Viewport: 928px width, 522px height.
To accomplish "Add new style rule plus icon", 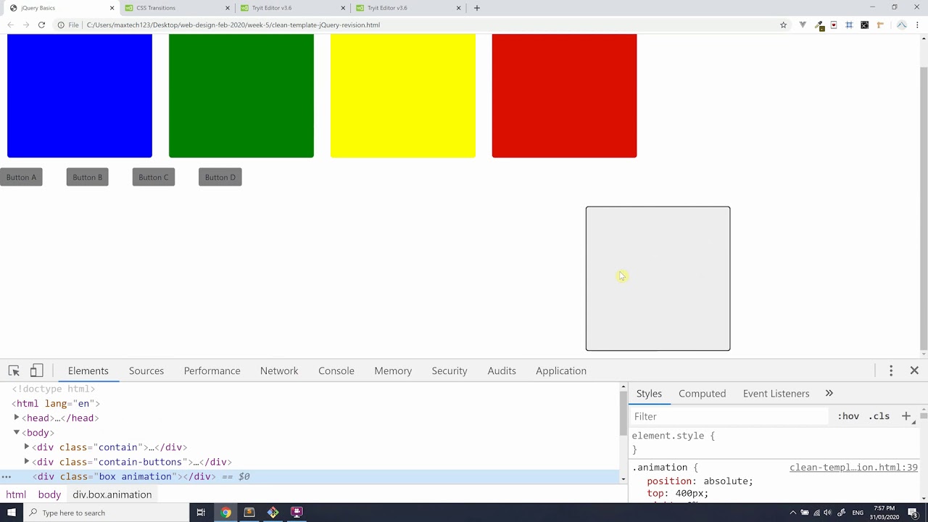I will 906,416.
